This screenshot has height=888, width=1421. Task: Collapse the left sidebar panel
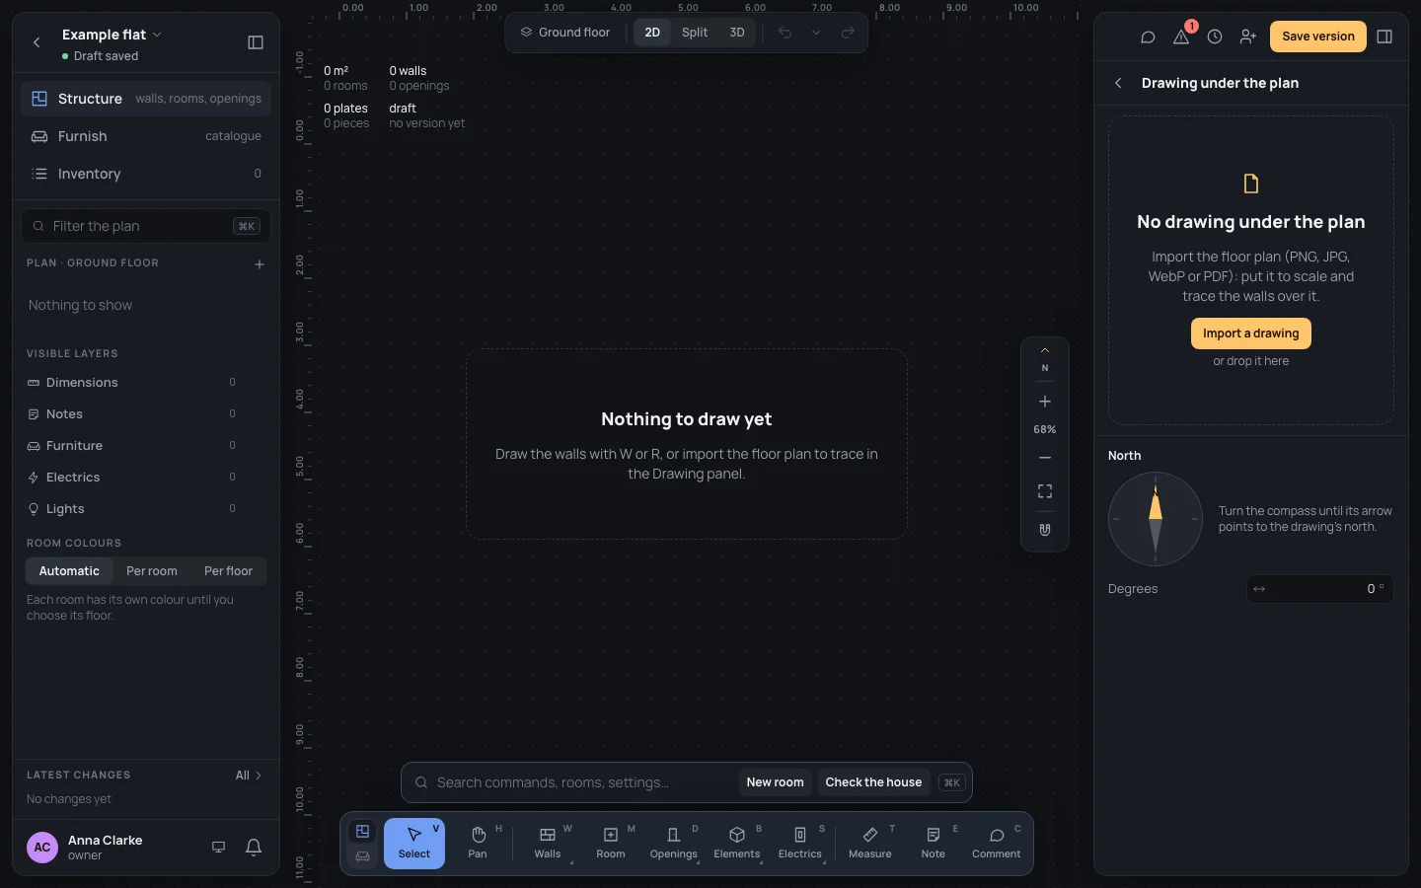pos(256,42)
